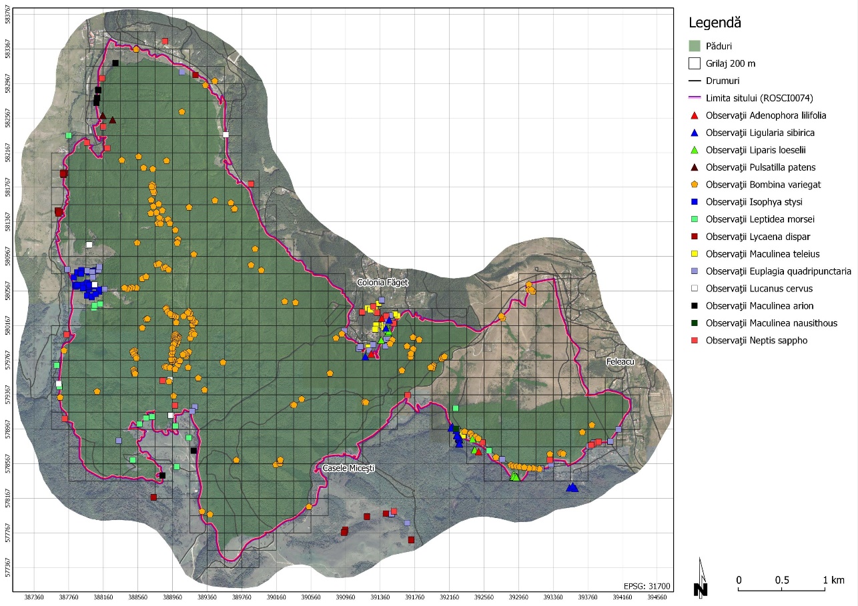
Task: Click the 'Păduri' legend label
Action: [x=719, y=46]
